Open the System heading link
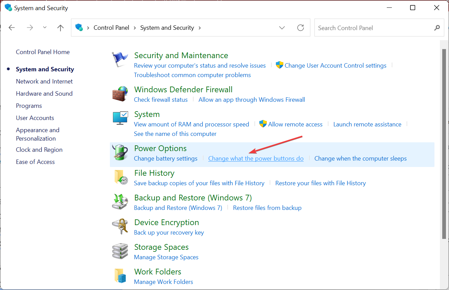Viewport: 449px width, 290px height. point(147,114)
